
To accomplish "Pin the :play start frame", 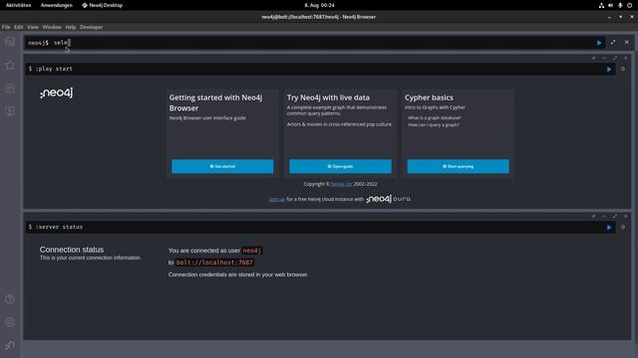I will pyautogui.click(x=594, y=58).
